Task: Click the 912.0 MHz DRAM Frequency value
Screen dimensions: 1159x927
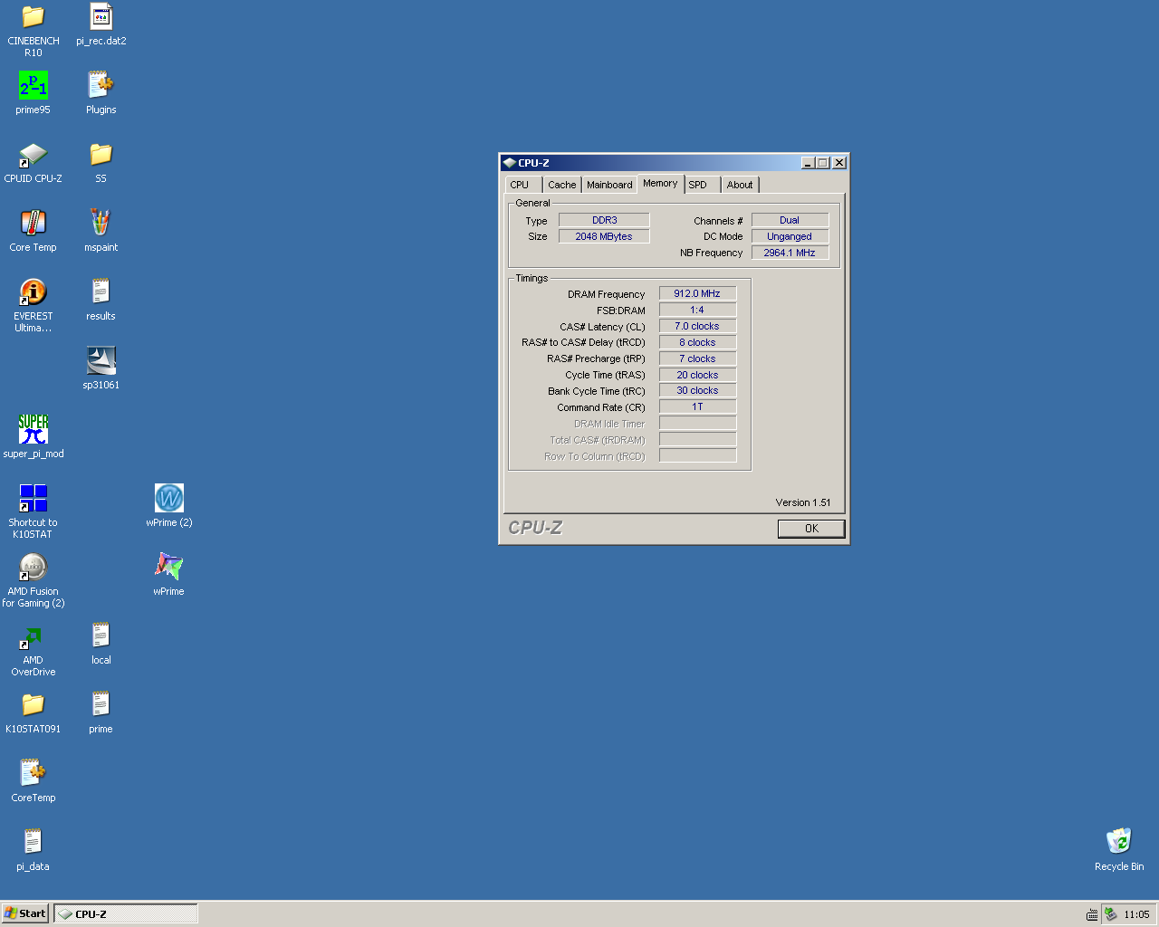Action: 697,293
